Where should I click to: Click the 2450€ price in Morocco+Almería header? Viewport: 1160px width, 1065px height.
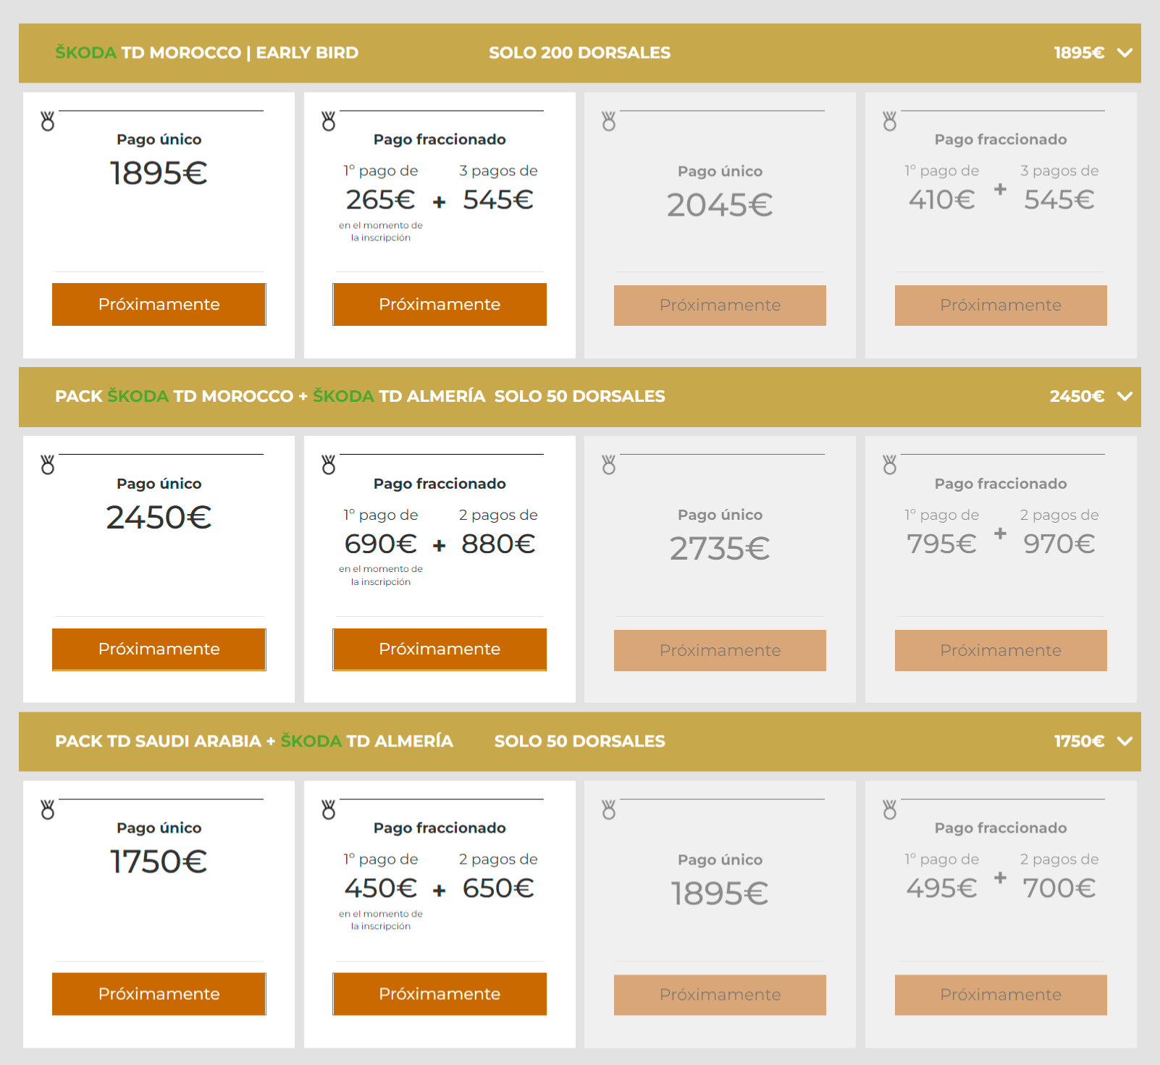[1077, 396]
